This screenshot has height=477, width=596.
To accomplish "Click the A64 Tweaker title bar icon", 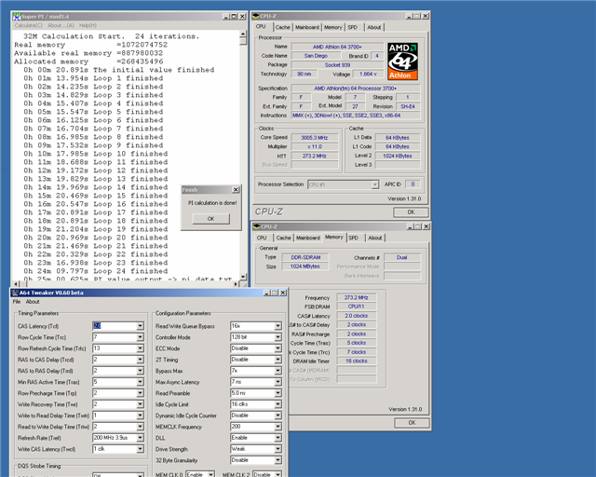I will click(x=16, y=293).
